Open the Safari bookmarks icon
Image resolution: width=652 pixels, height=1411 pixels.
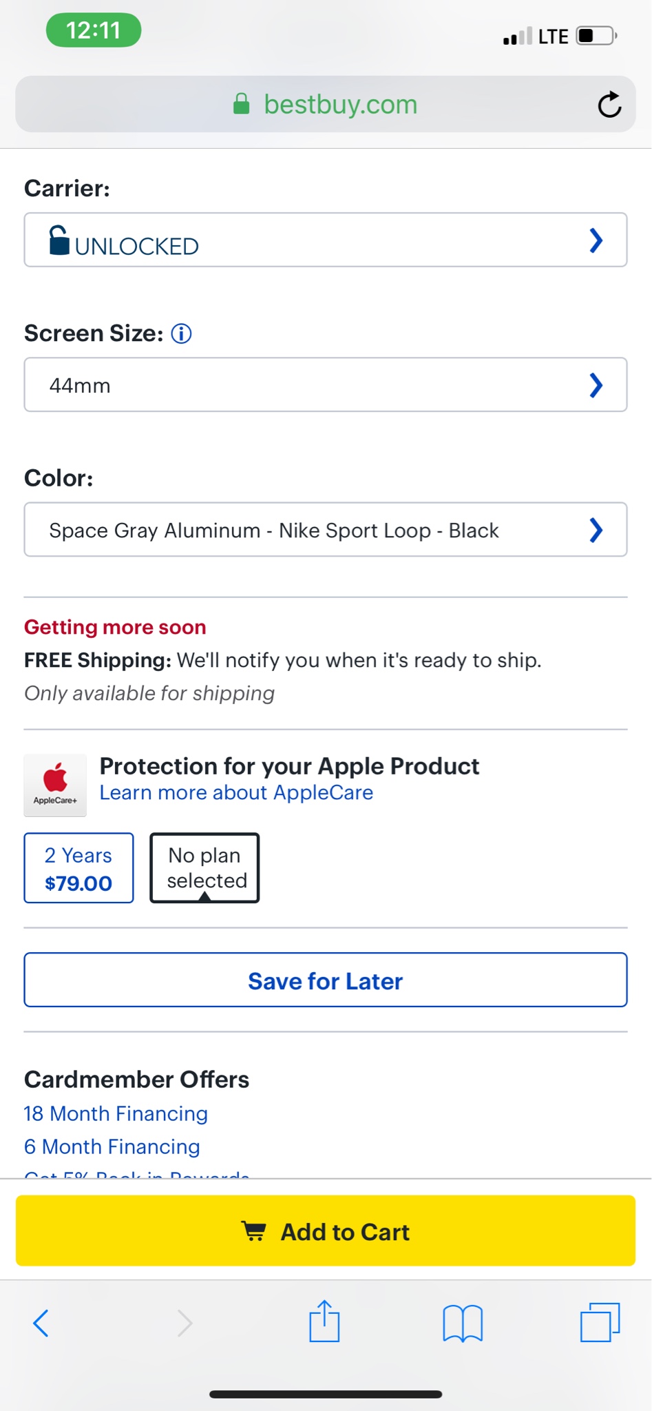tap(463, 1323)
